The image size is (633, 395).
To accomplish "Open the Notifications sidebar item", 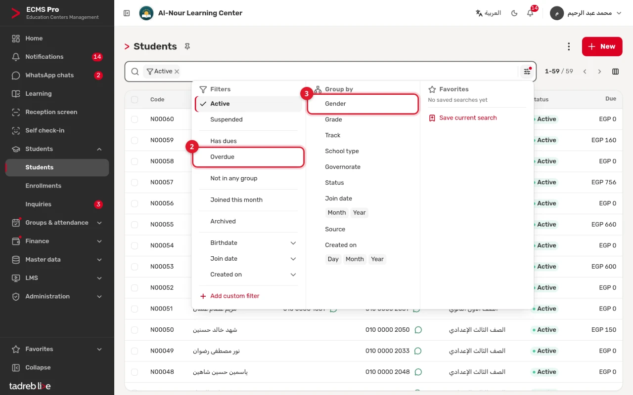I will pyautogui.click(x=57, y=57).
